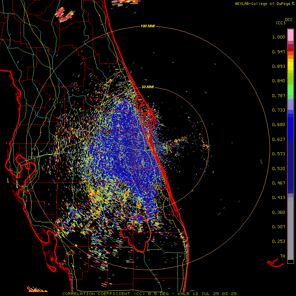296x296 pixels.
Task: Pick the pink swatch at the color bar top
Action: (x=290, y=35)
